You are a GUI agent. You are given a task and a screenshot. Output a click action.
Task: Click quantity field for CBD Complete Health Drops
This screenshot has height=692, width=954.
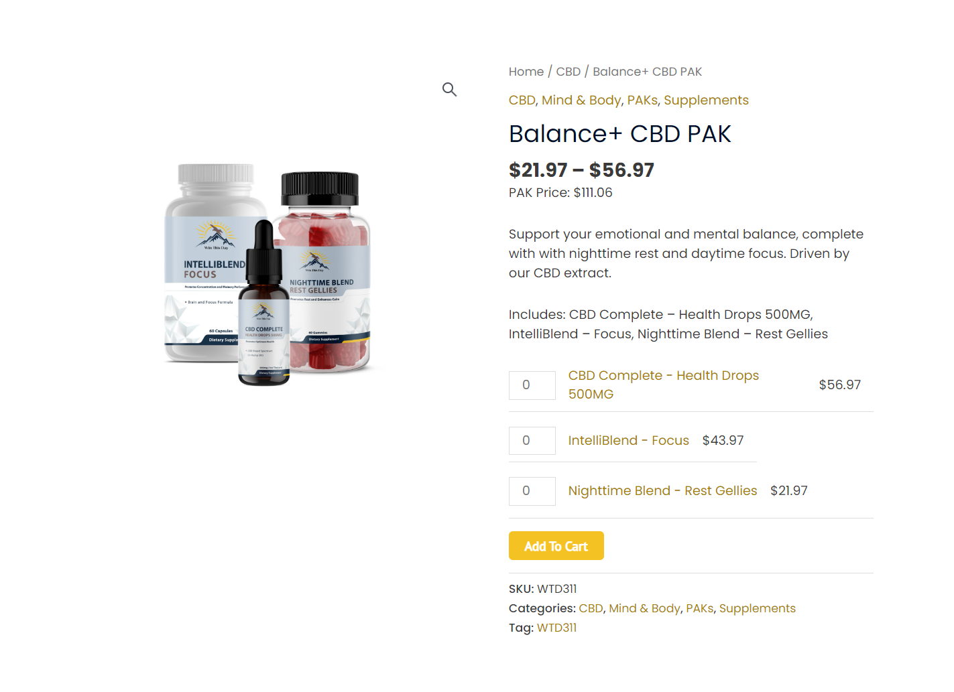tap(532, 385)
